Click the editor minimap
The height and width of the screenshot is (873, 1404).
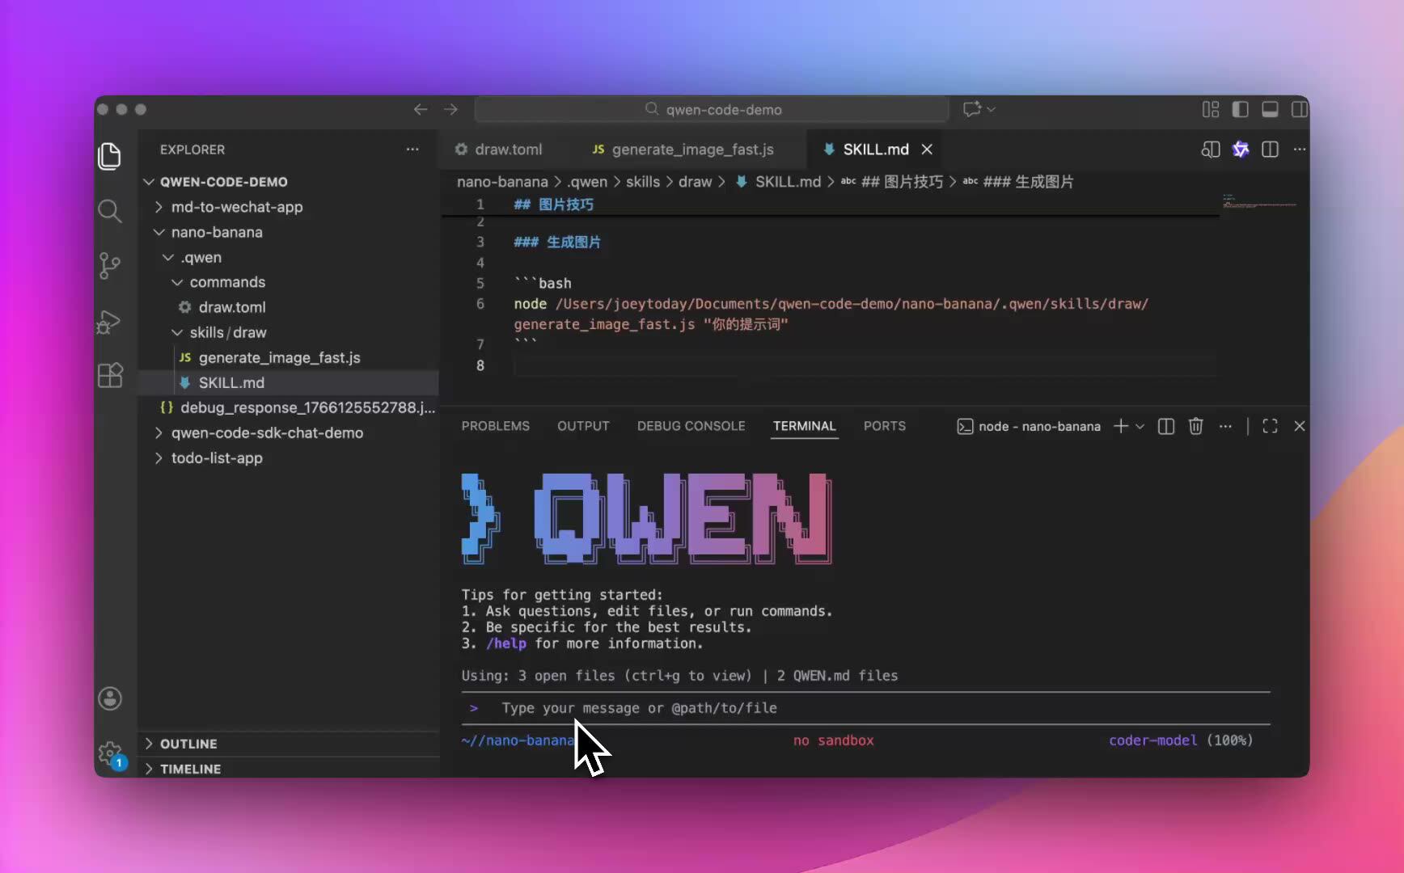pos(1260,202)
